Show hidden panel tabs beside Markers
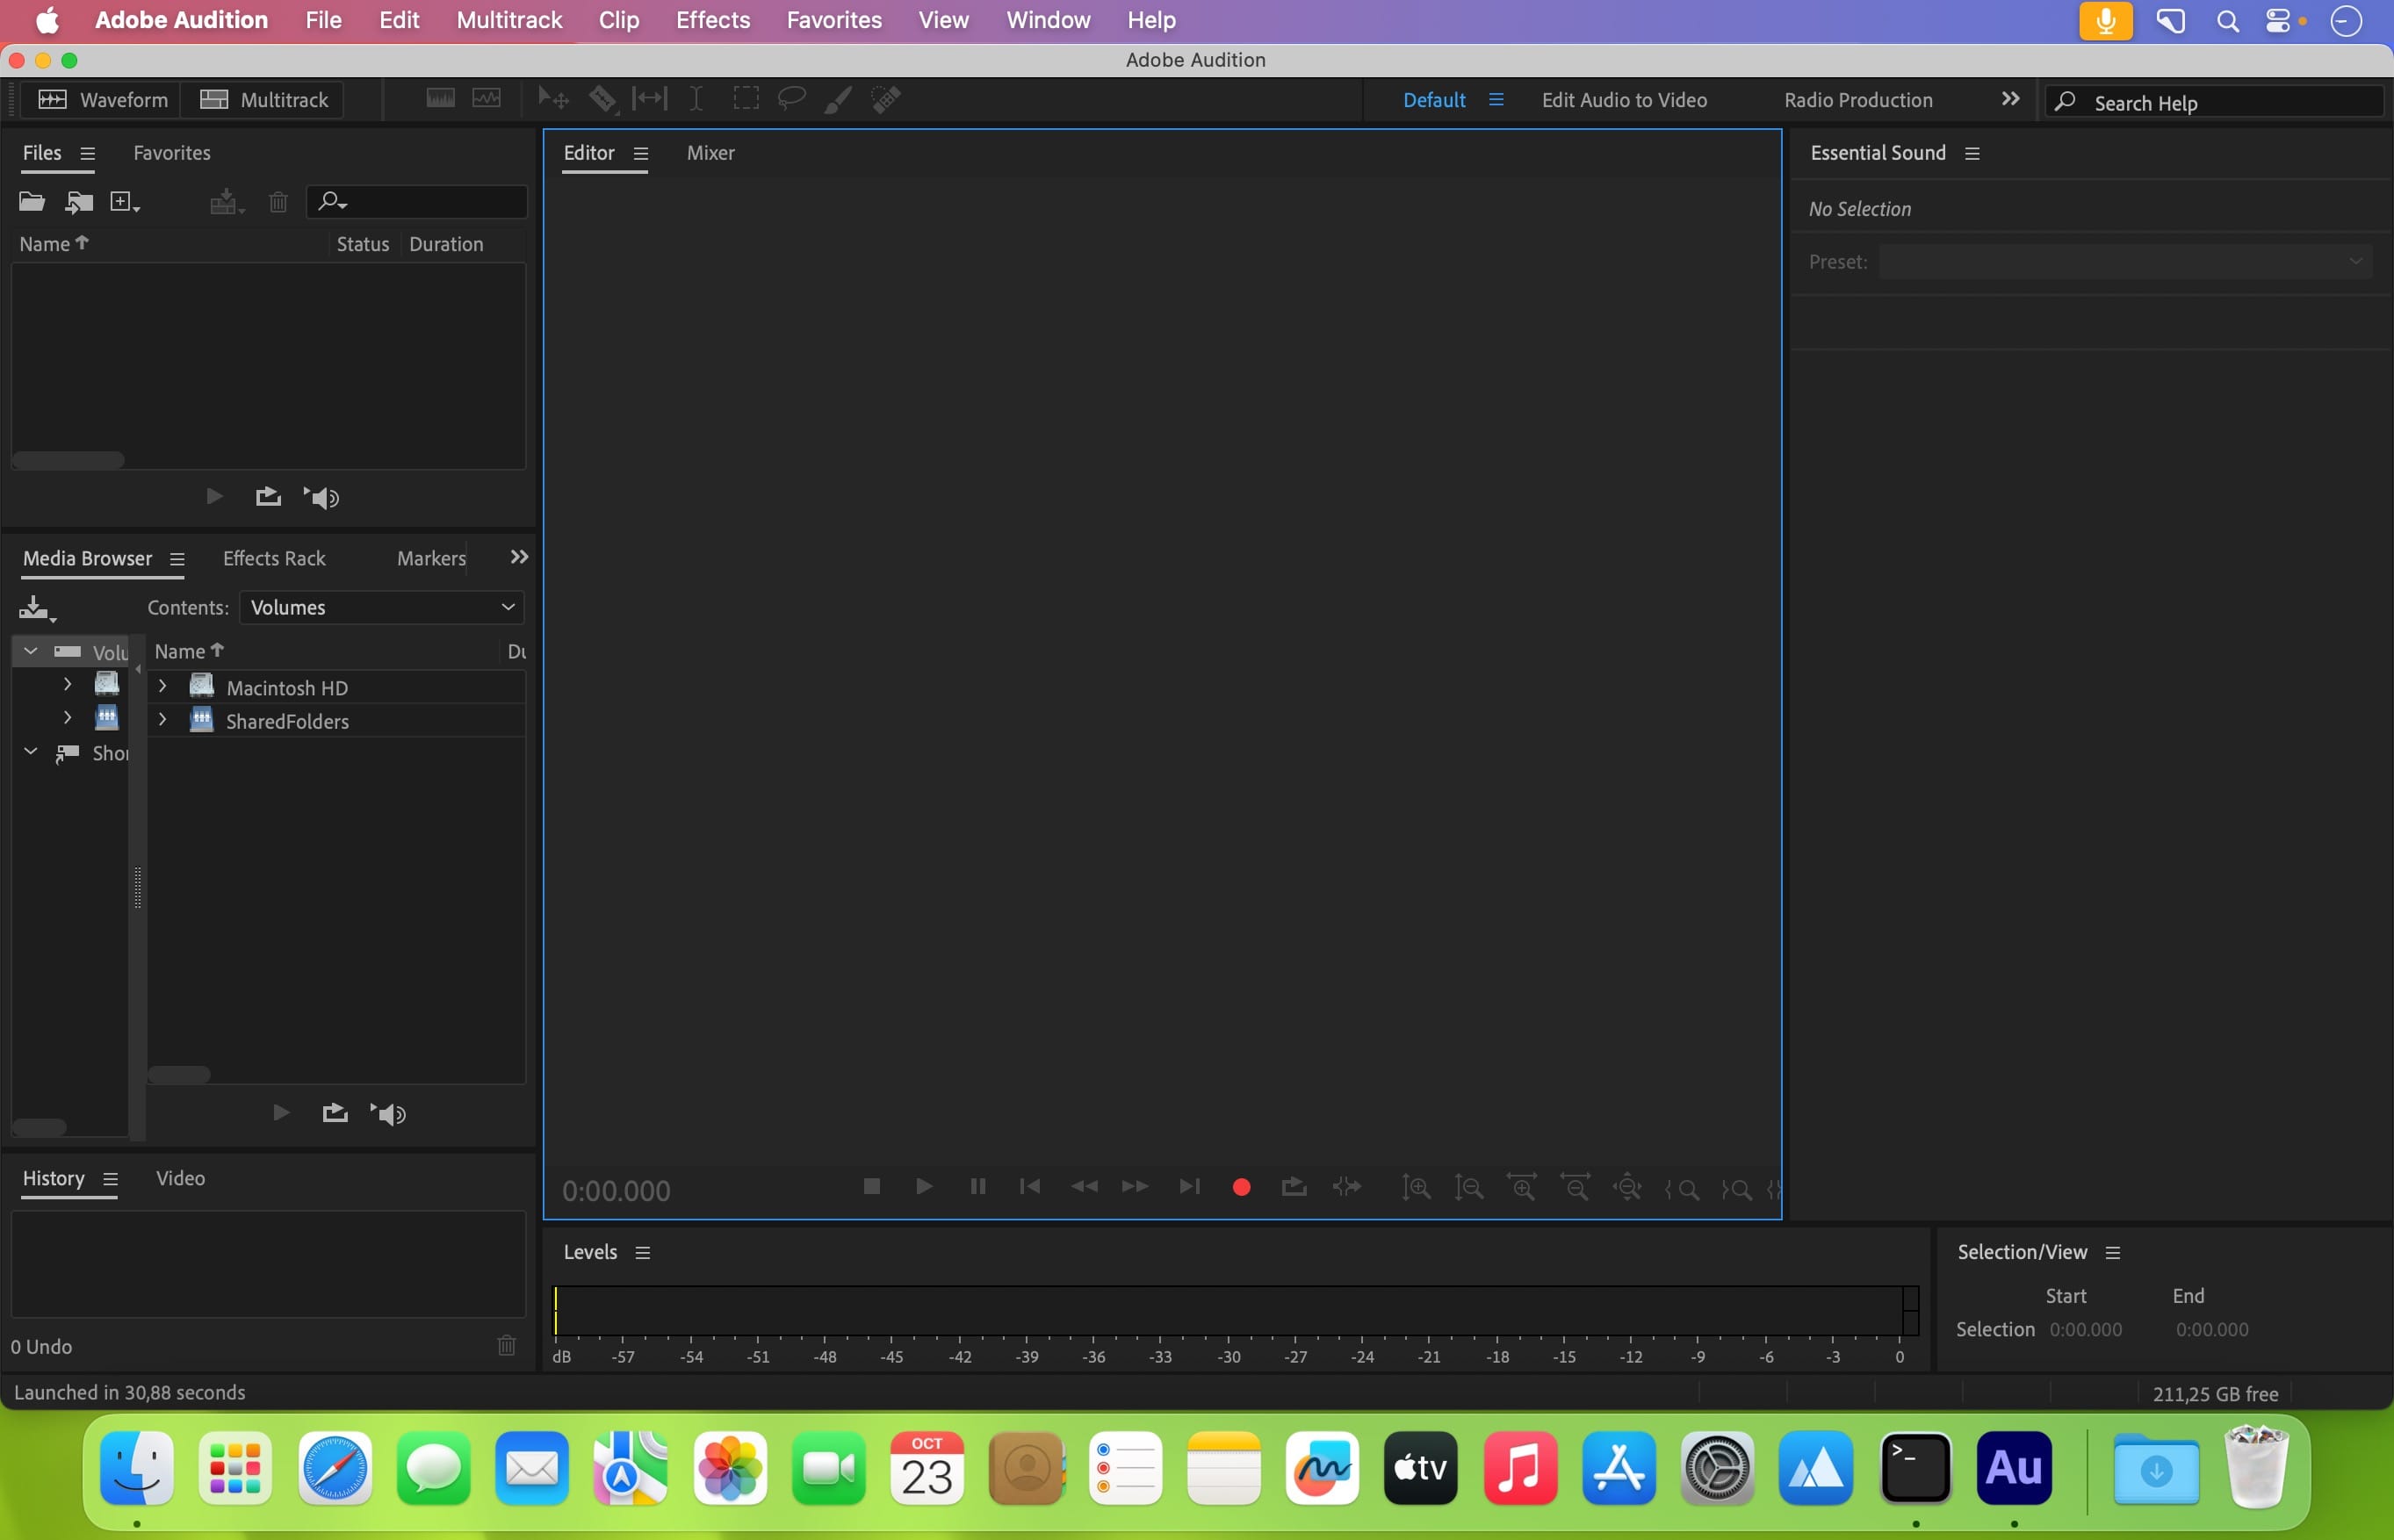2394x1540 pixels. click(x=519, y=557)
